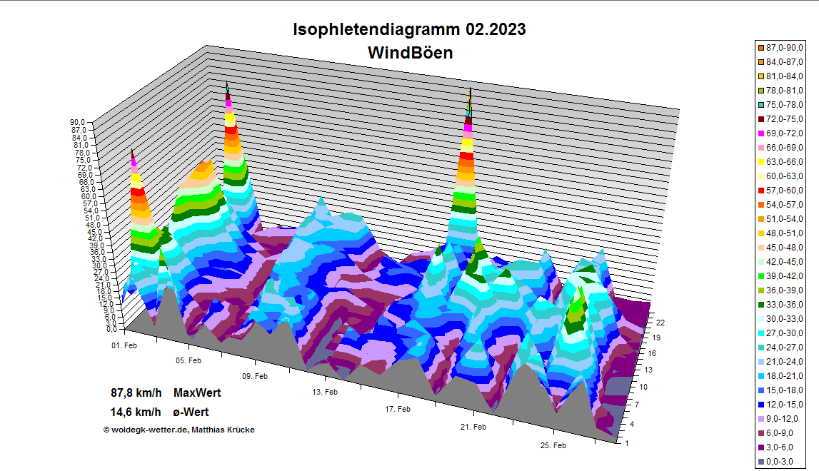Screen dimensions: 819x471
Task: Select date axis label "05. Feb"
Action: (188, 361)
